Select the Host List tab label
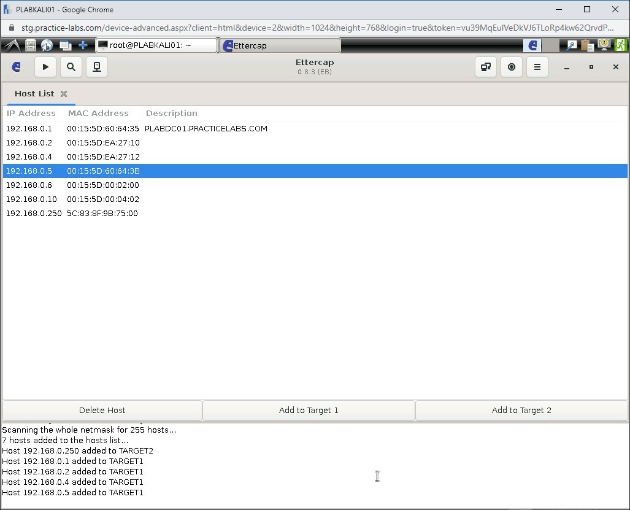 34,93
